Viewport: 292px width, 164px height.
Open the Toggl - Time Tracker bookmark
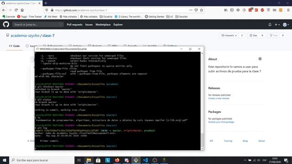pyautogui.click(x=29, y=16)
